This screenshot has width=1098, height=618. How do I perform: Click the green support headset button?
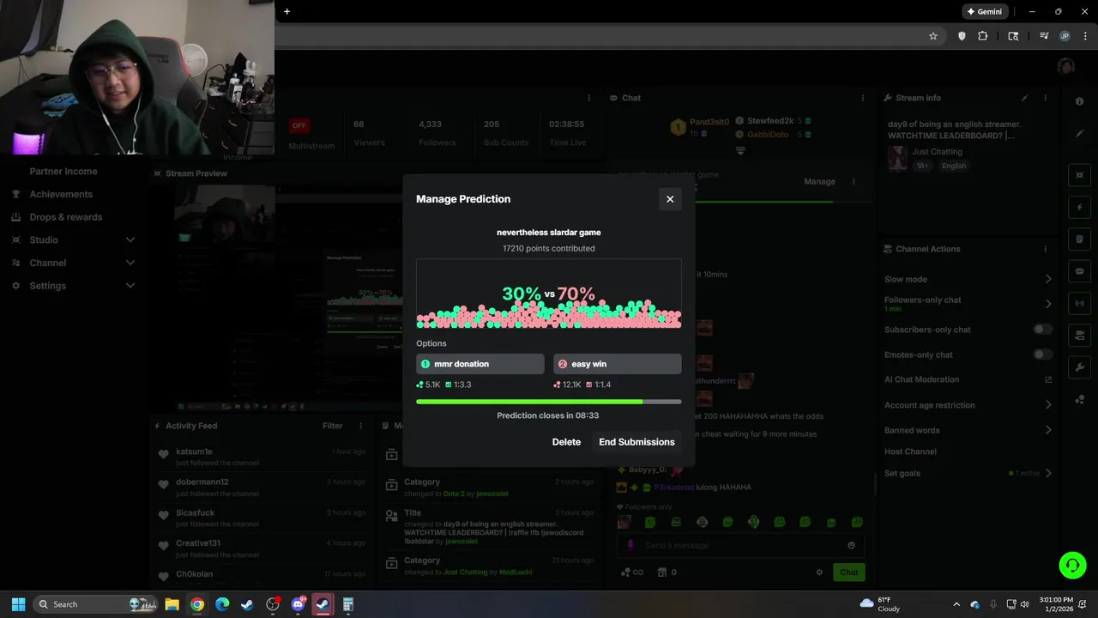click(x=1072, y=565)
